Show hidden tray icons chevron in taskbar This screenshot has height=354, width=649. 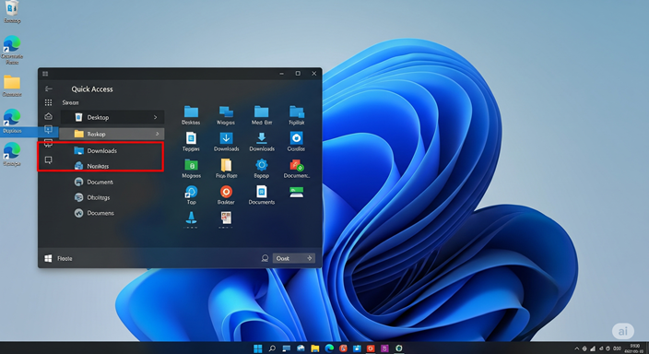(576, 348)
